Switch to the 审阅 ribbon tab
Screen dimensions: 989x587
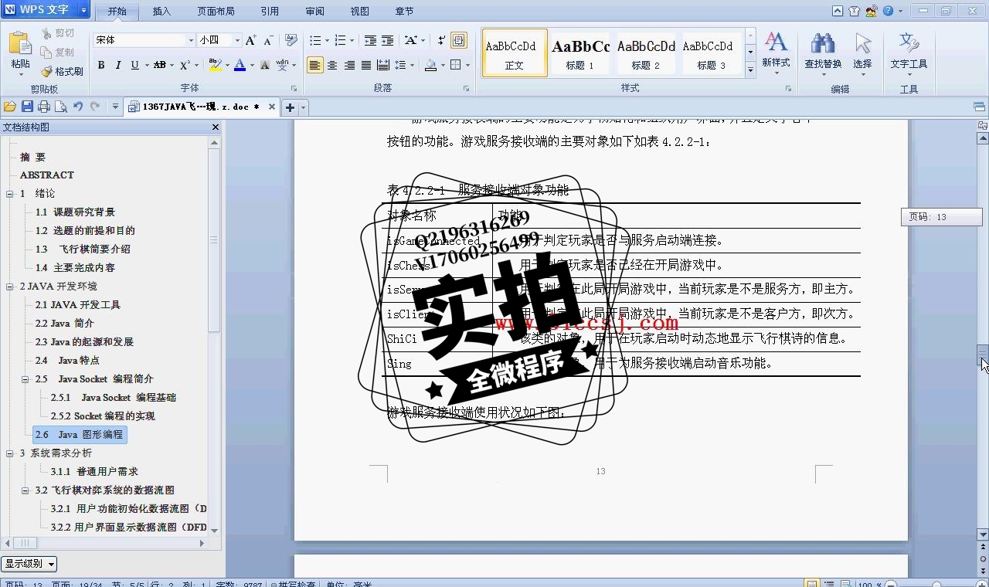[x=314, y=12]
